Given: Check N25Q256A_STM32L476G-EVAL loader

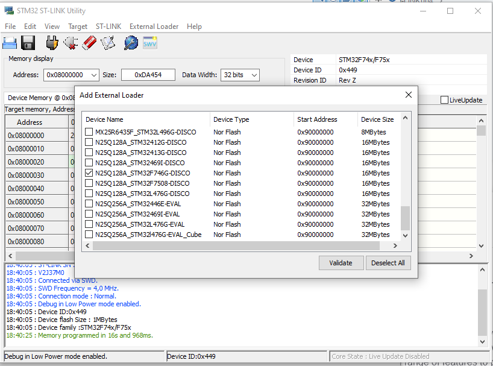Looking at the screenshot, I should click(89, 224).
